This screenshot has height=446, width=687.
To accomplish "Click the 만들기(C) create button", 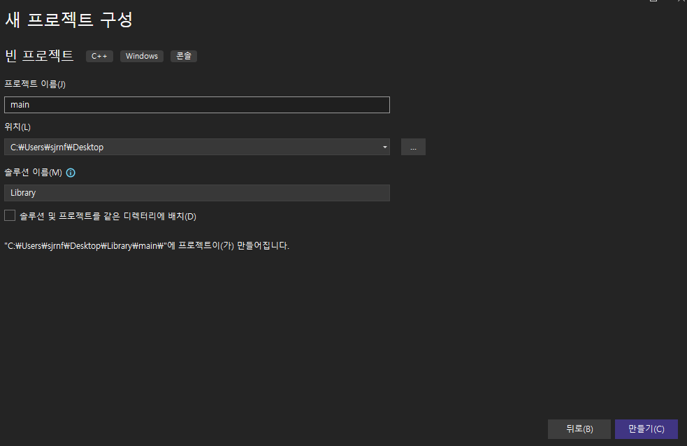I will point(646,429).
